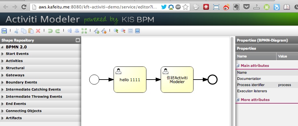Click the Process identifier property label
This screenshot has height=126, width=298.
coord(251,85)
